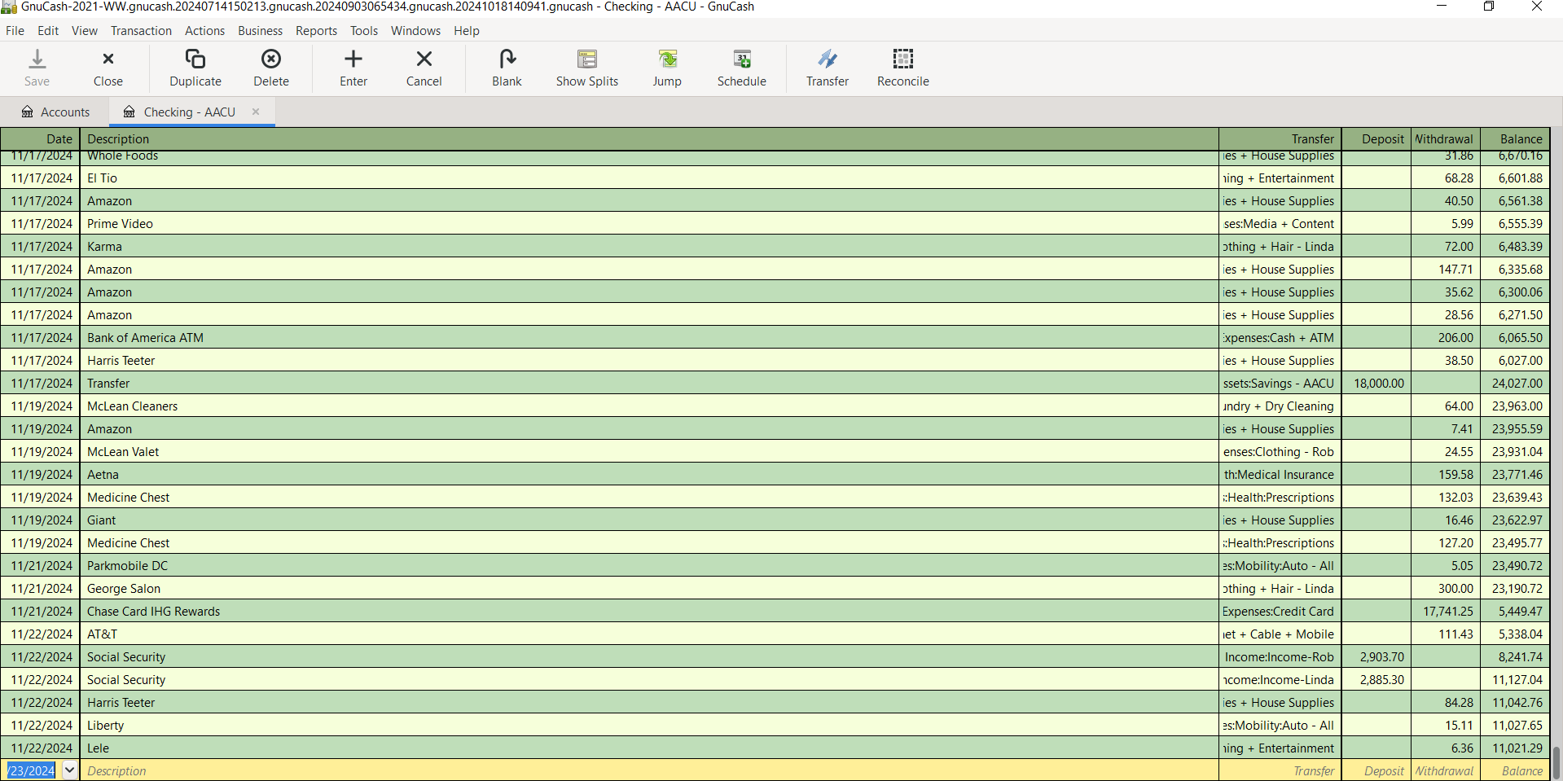Click the Balance column header
This screenshot has height=781, width=1563.
tap(1514, 138)
